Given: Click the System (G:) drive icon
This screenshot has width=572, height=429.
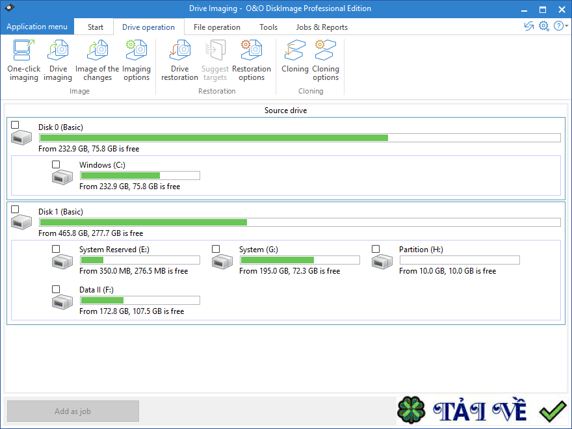Looking at the screenshot, I should [x=222, y=262].
